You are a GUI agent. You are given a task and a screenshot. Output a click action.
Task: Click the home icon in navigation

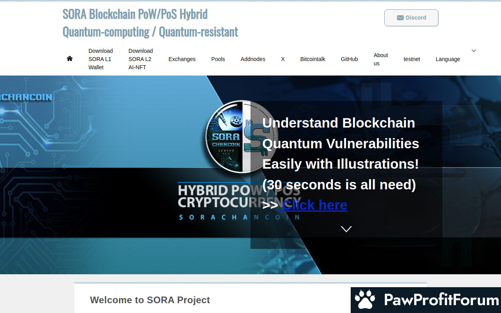pos(70,59)
